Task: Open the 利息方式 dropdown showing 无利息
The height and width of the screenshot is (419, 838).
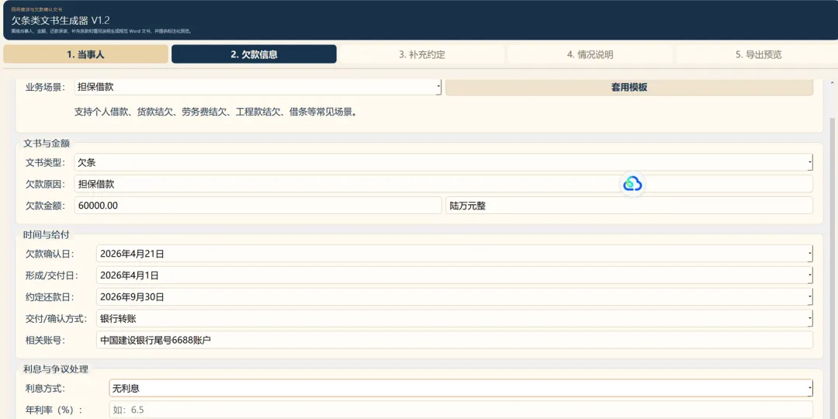Action: (x=461, y=389)
